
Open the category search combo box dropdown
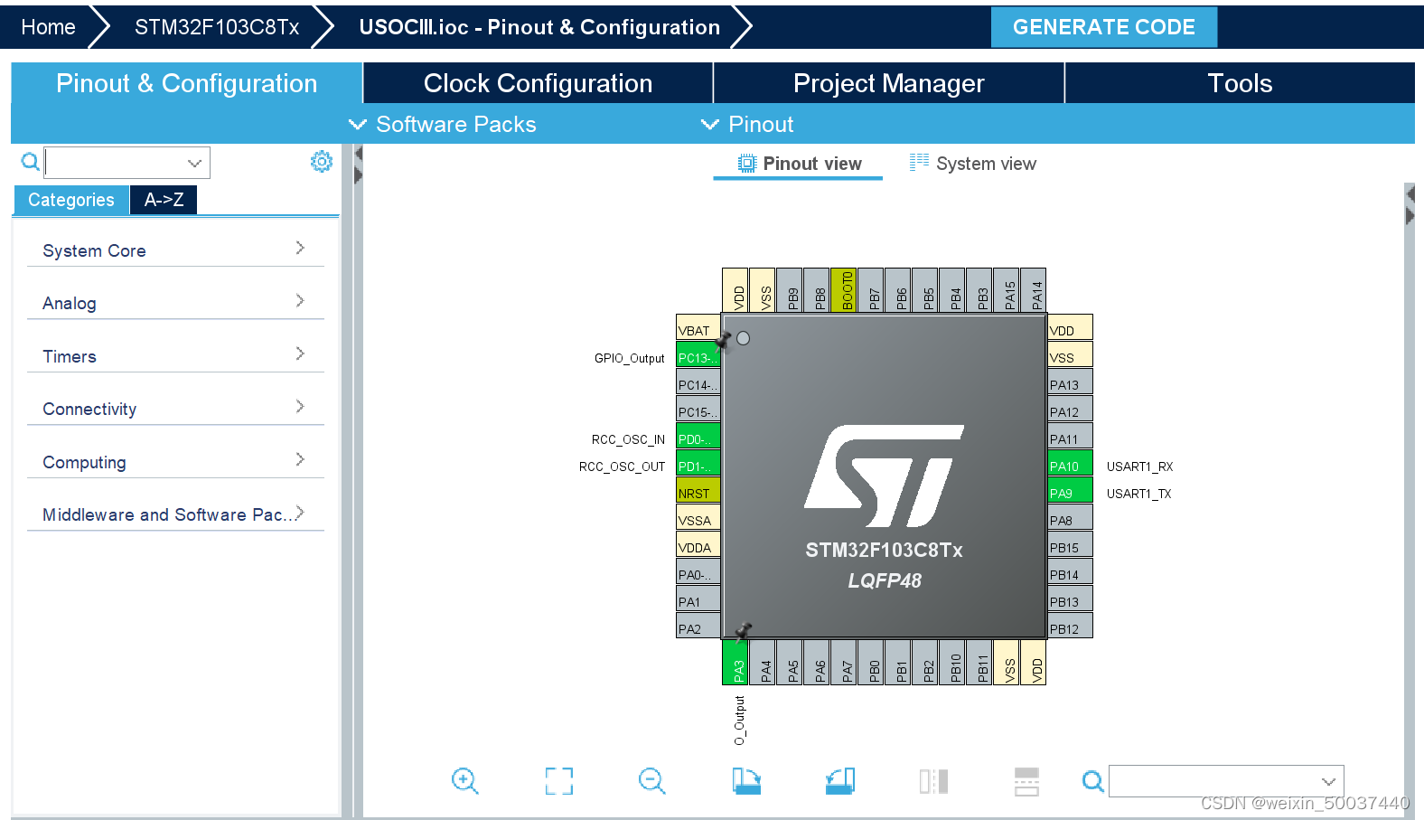point(194,164)
